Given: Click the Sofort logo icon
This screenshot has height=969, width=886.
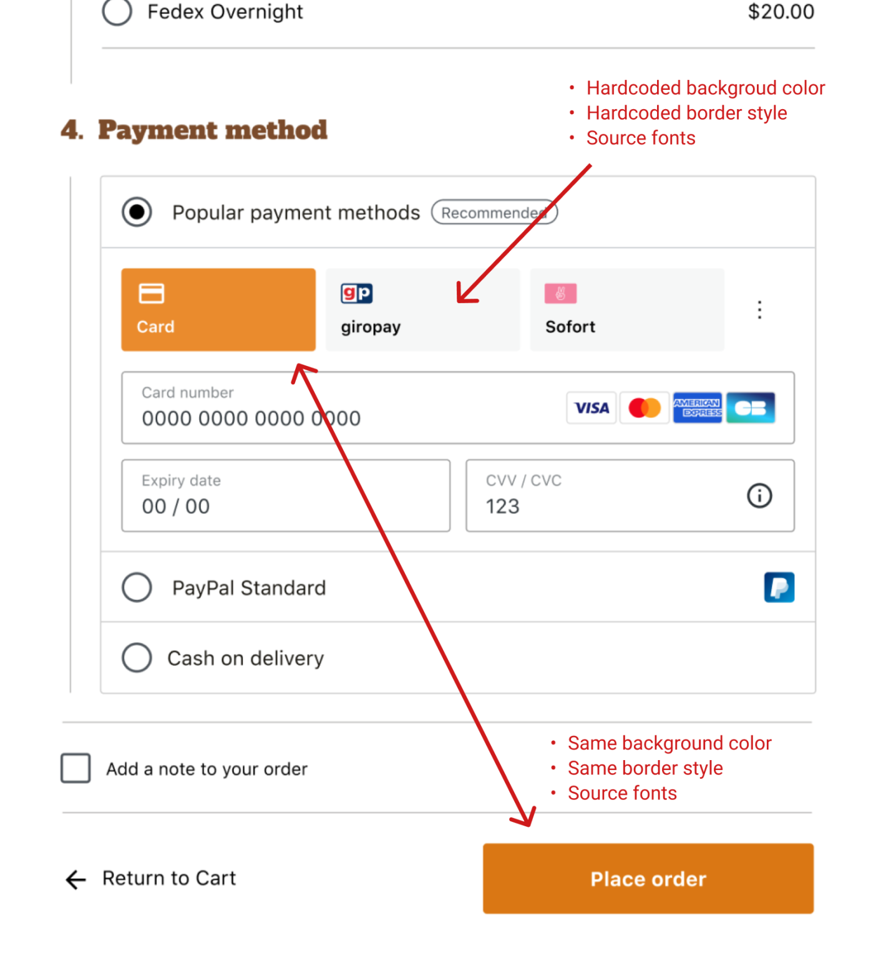Looking at the screenshot, I should [x=560, y=292].
